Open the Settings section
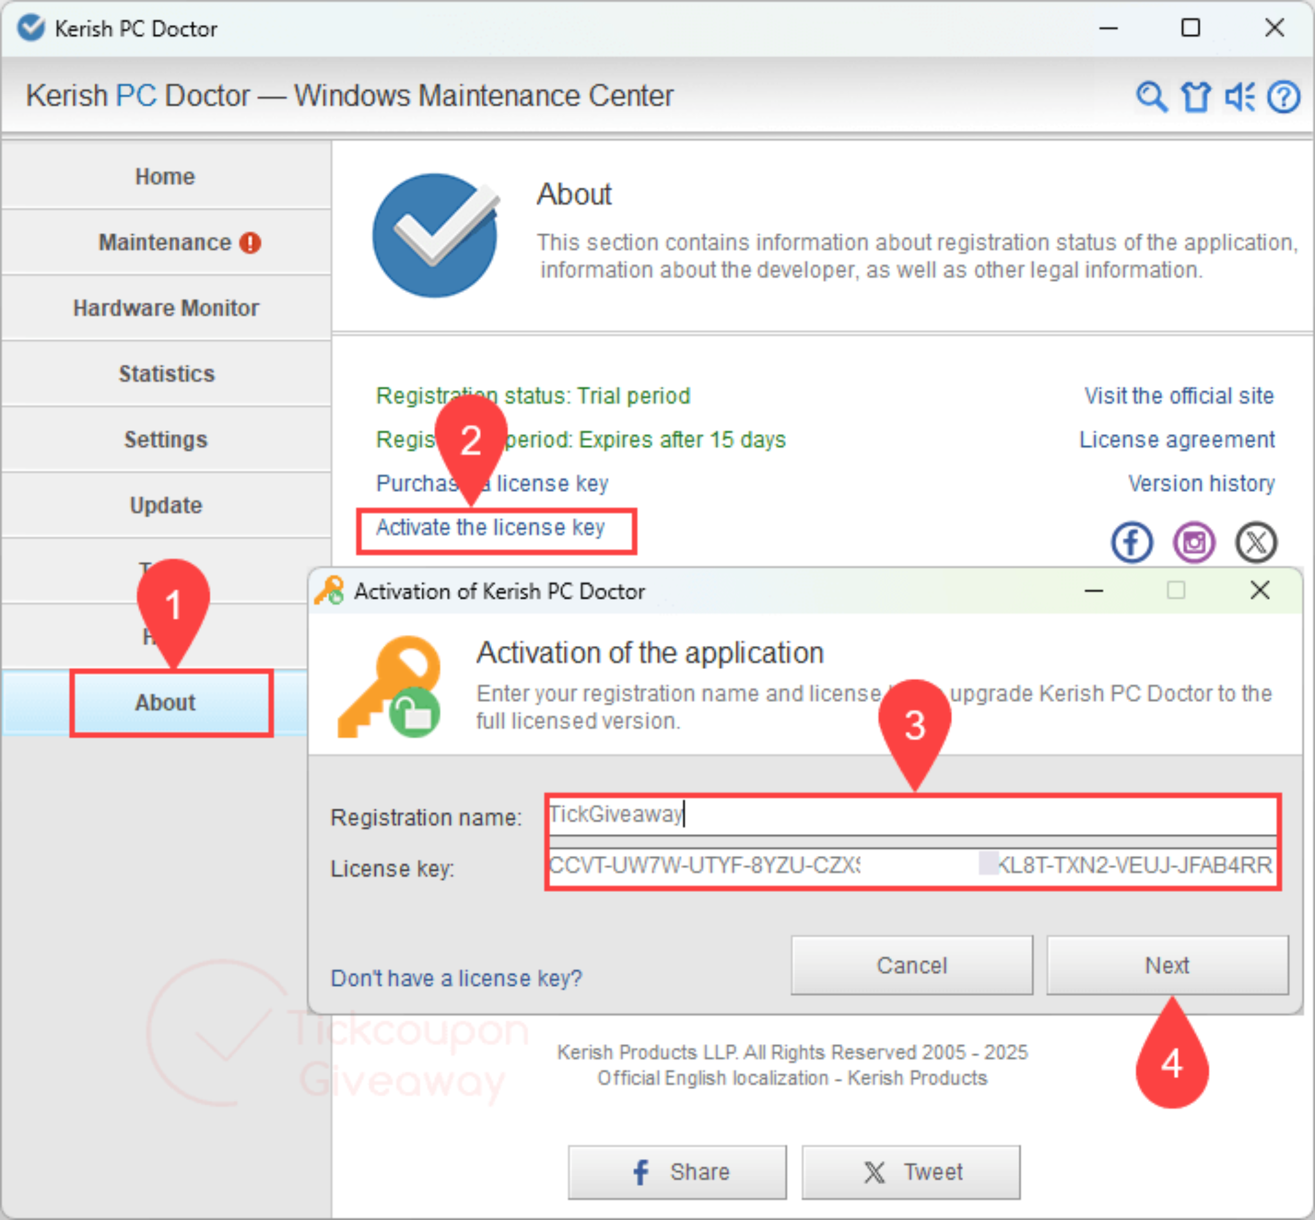 pyautogui.click(x=165, y=440)
